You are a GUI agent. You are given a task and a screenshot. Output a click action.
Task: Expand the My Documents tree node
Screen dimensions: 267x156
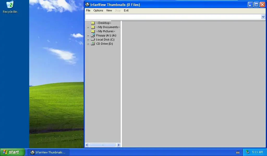tap(88, 27)
